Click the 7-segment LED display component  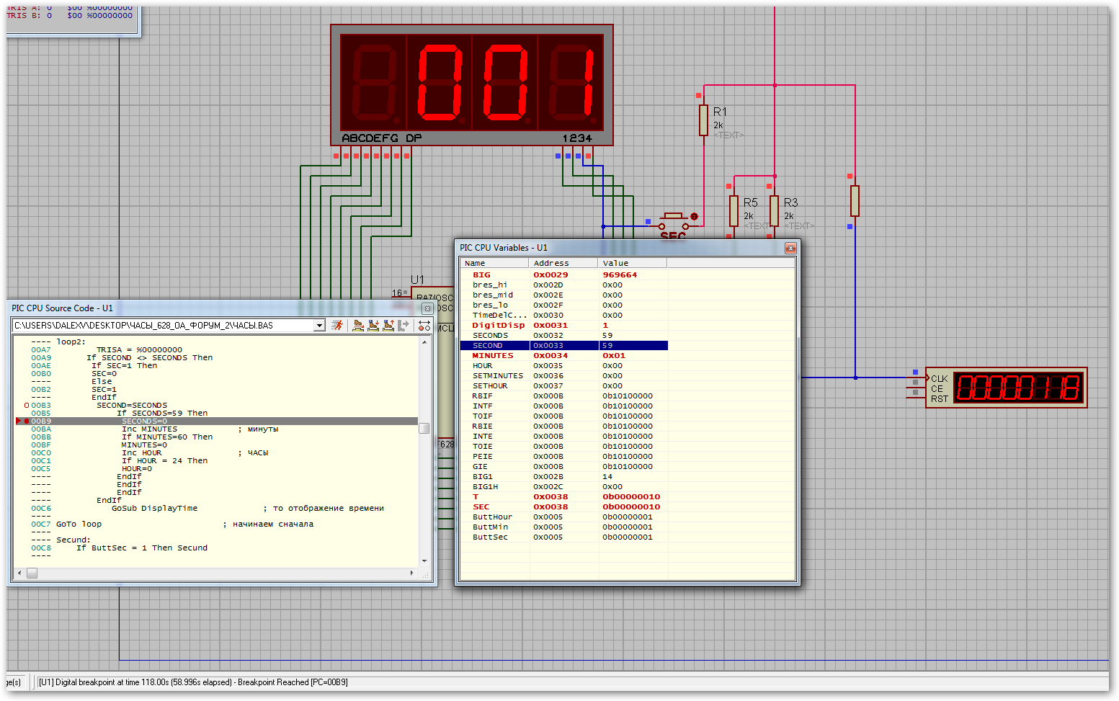(472, 85)
